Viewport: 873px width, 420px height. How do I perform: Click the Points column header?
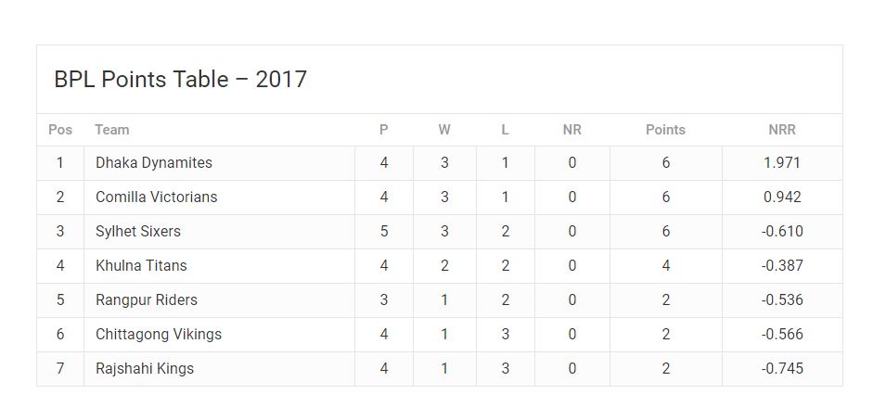[665, 130]
